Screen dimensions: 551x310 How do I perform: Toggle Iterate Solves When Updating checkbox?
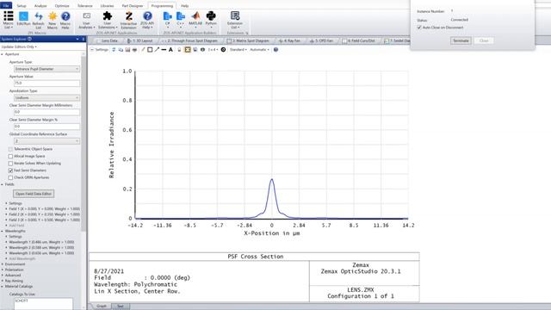(10, 164)
